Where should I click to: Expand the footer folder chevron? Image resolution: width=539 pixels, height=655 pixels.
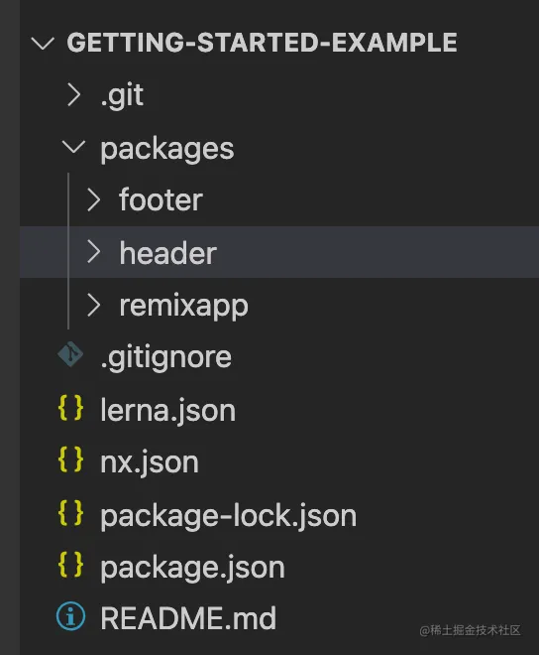93,199
